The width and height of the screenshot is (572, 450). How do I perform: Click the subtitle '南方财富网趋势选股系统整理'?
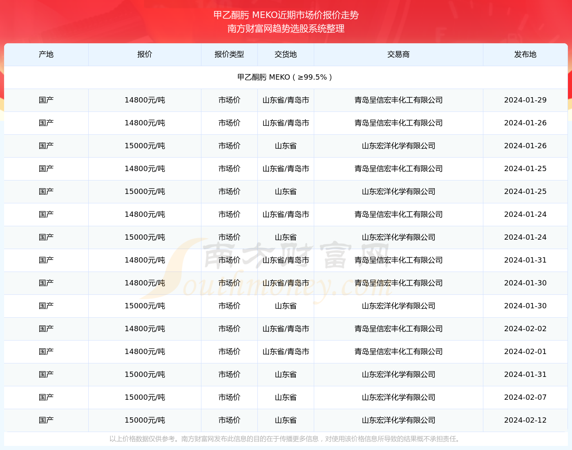pos(286,29)
